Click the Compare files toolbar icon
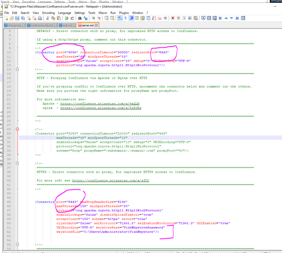The height and width of the screenshot is (253, 282). click(209, 18)
